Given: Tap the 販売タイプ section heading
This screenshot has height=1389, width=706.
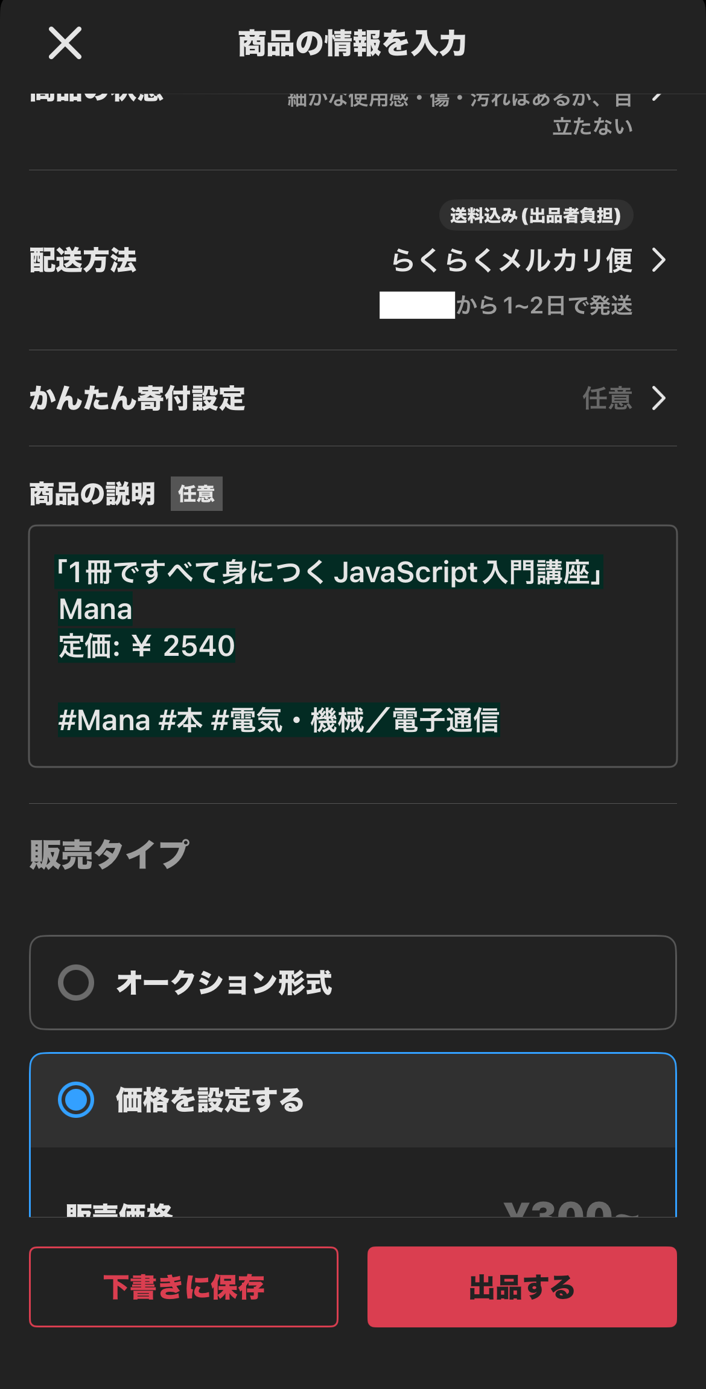Looking at the screenshot, I should 109,854.
